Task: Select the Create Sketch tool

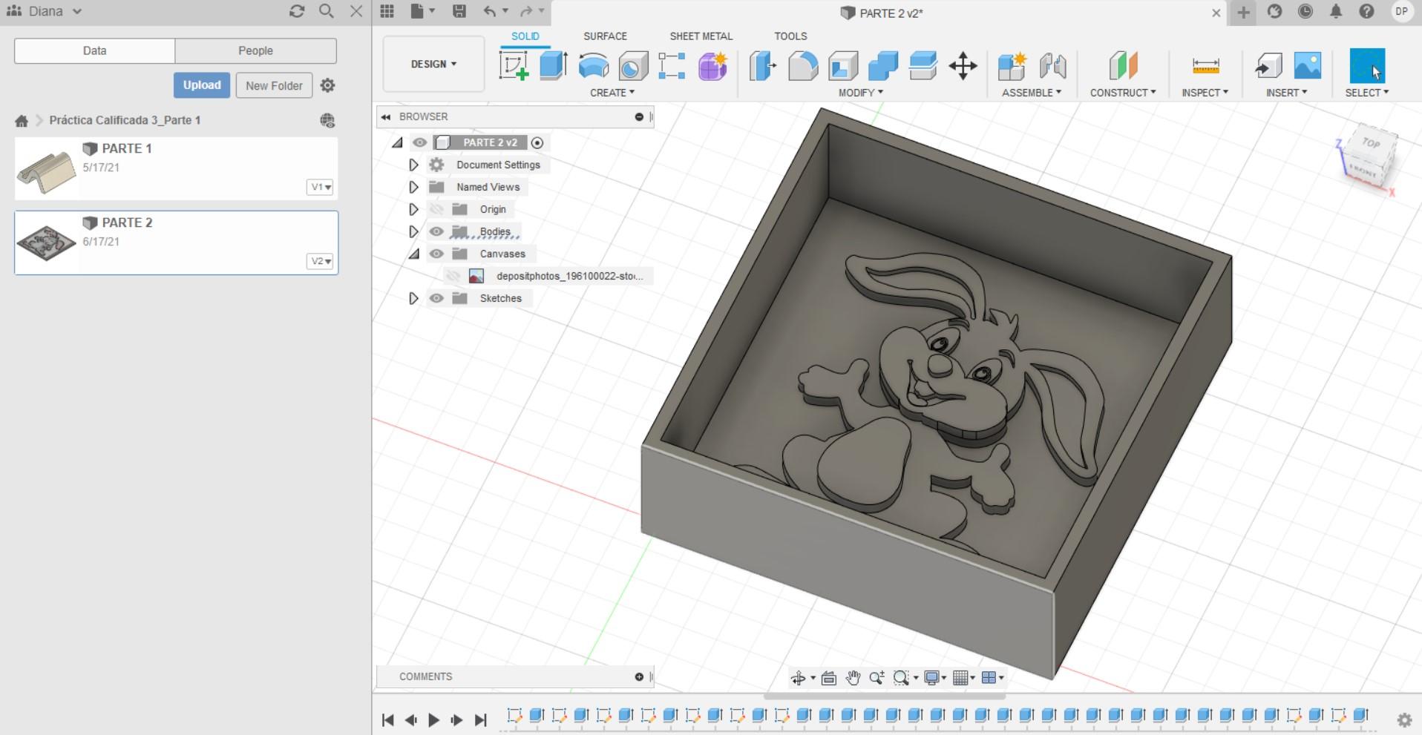Action: point(514,65)
